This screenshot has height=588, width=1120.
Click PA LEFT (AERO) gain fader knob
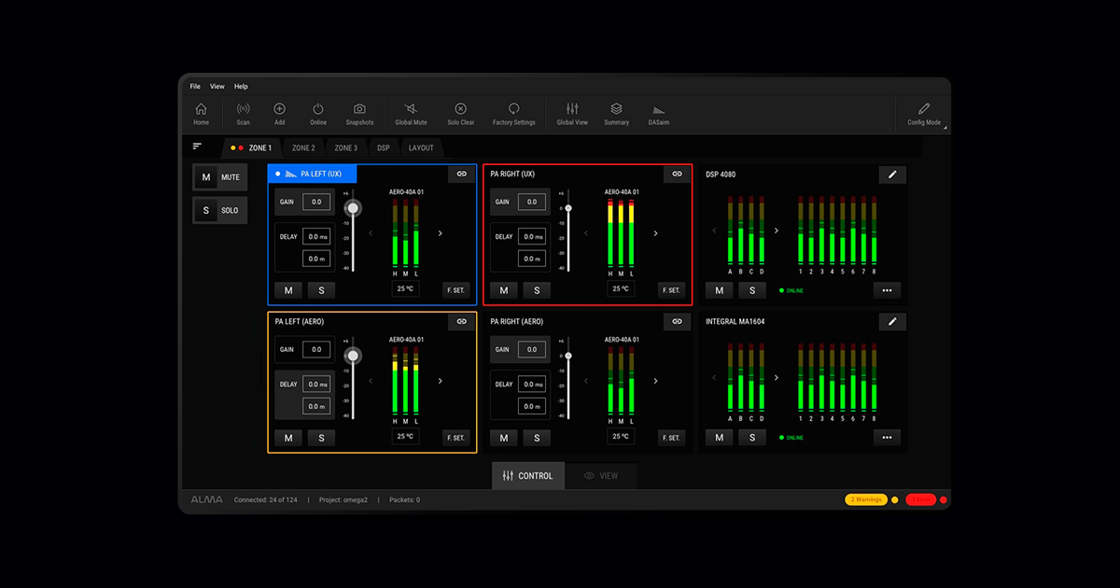(352, 355)
